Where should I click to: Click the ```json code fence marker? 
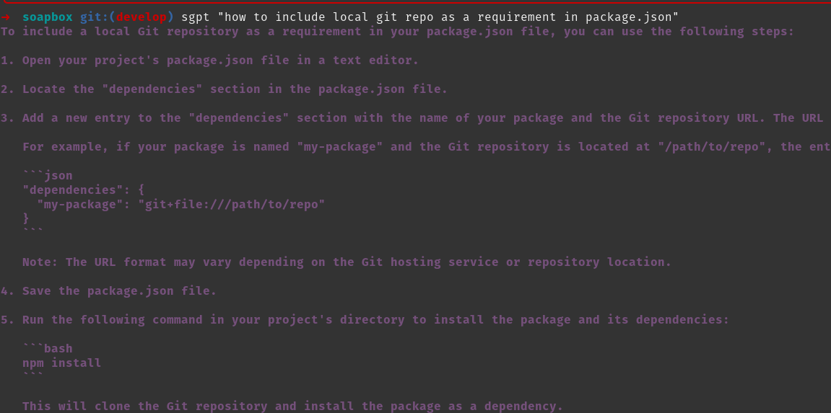coord(48,176)
